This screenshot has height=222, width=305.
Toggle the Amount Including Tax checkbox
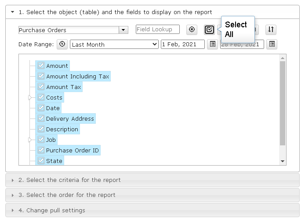(41, 76)
